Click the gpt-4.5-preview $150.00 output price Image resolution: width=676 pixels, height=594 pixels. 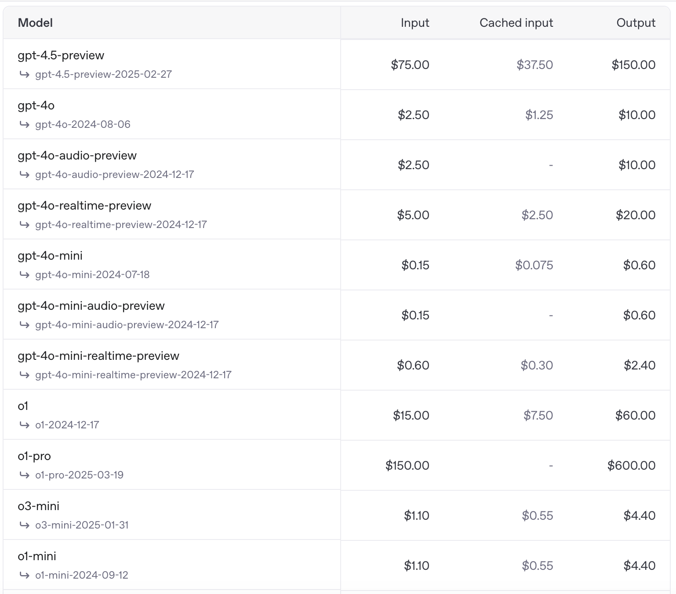pyautogui.click(x=633, y=65)
